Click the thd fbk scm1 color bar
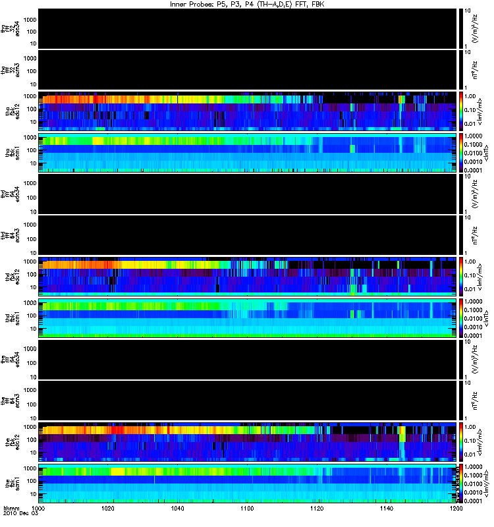The image size is (494, 527). 461,318
